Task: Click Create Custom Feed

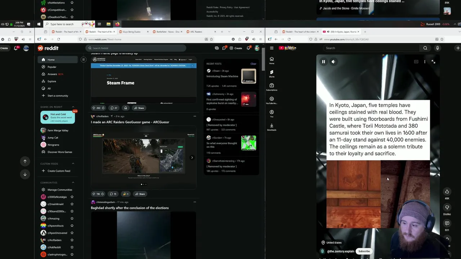Action: click(58, 171)
